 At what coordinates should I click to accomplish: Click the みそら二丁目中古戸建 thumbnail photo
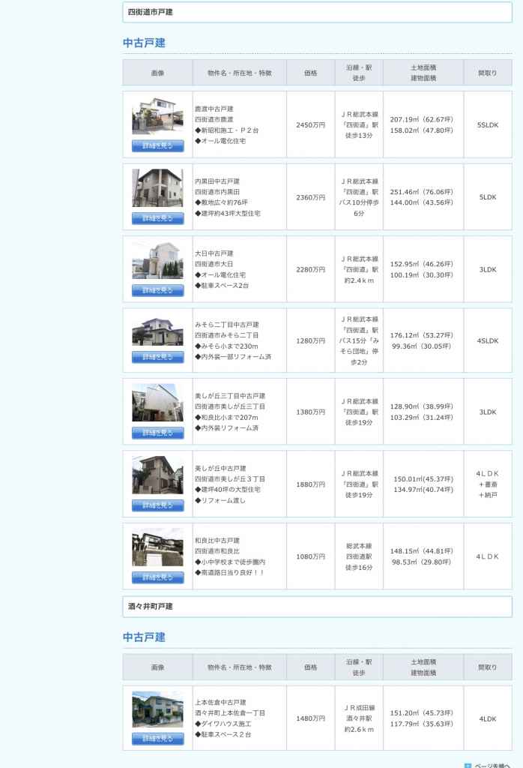pyautogui.click(x=157, y=332)
